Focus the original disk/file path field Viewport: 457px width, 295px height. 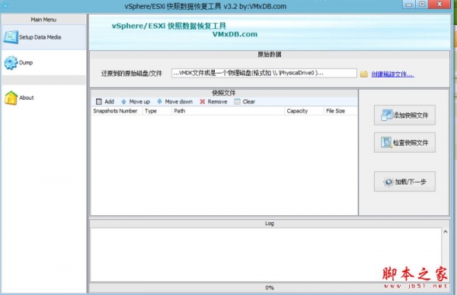(x=264, y=73)
